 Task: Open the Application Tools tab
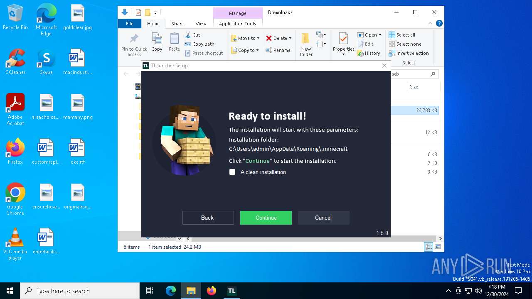pos(238,24)
